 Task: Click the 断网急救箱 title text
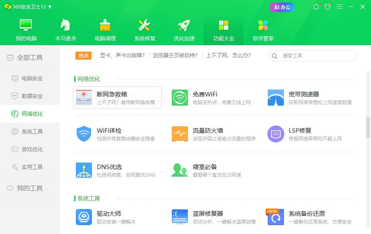coord(112,94)
